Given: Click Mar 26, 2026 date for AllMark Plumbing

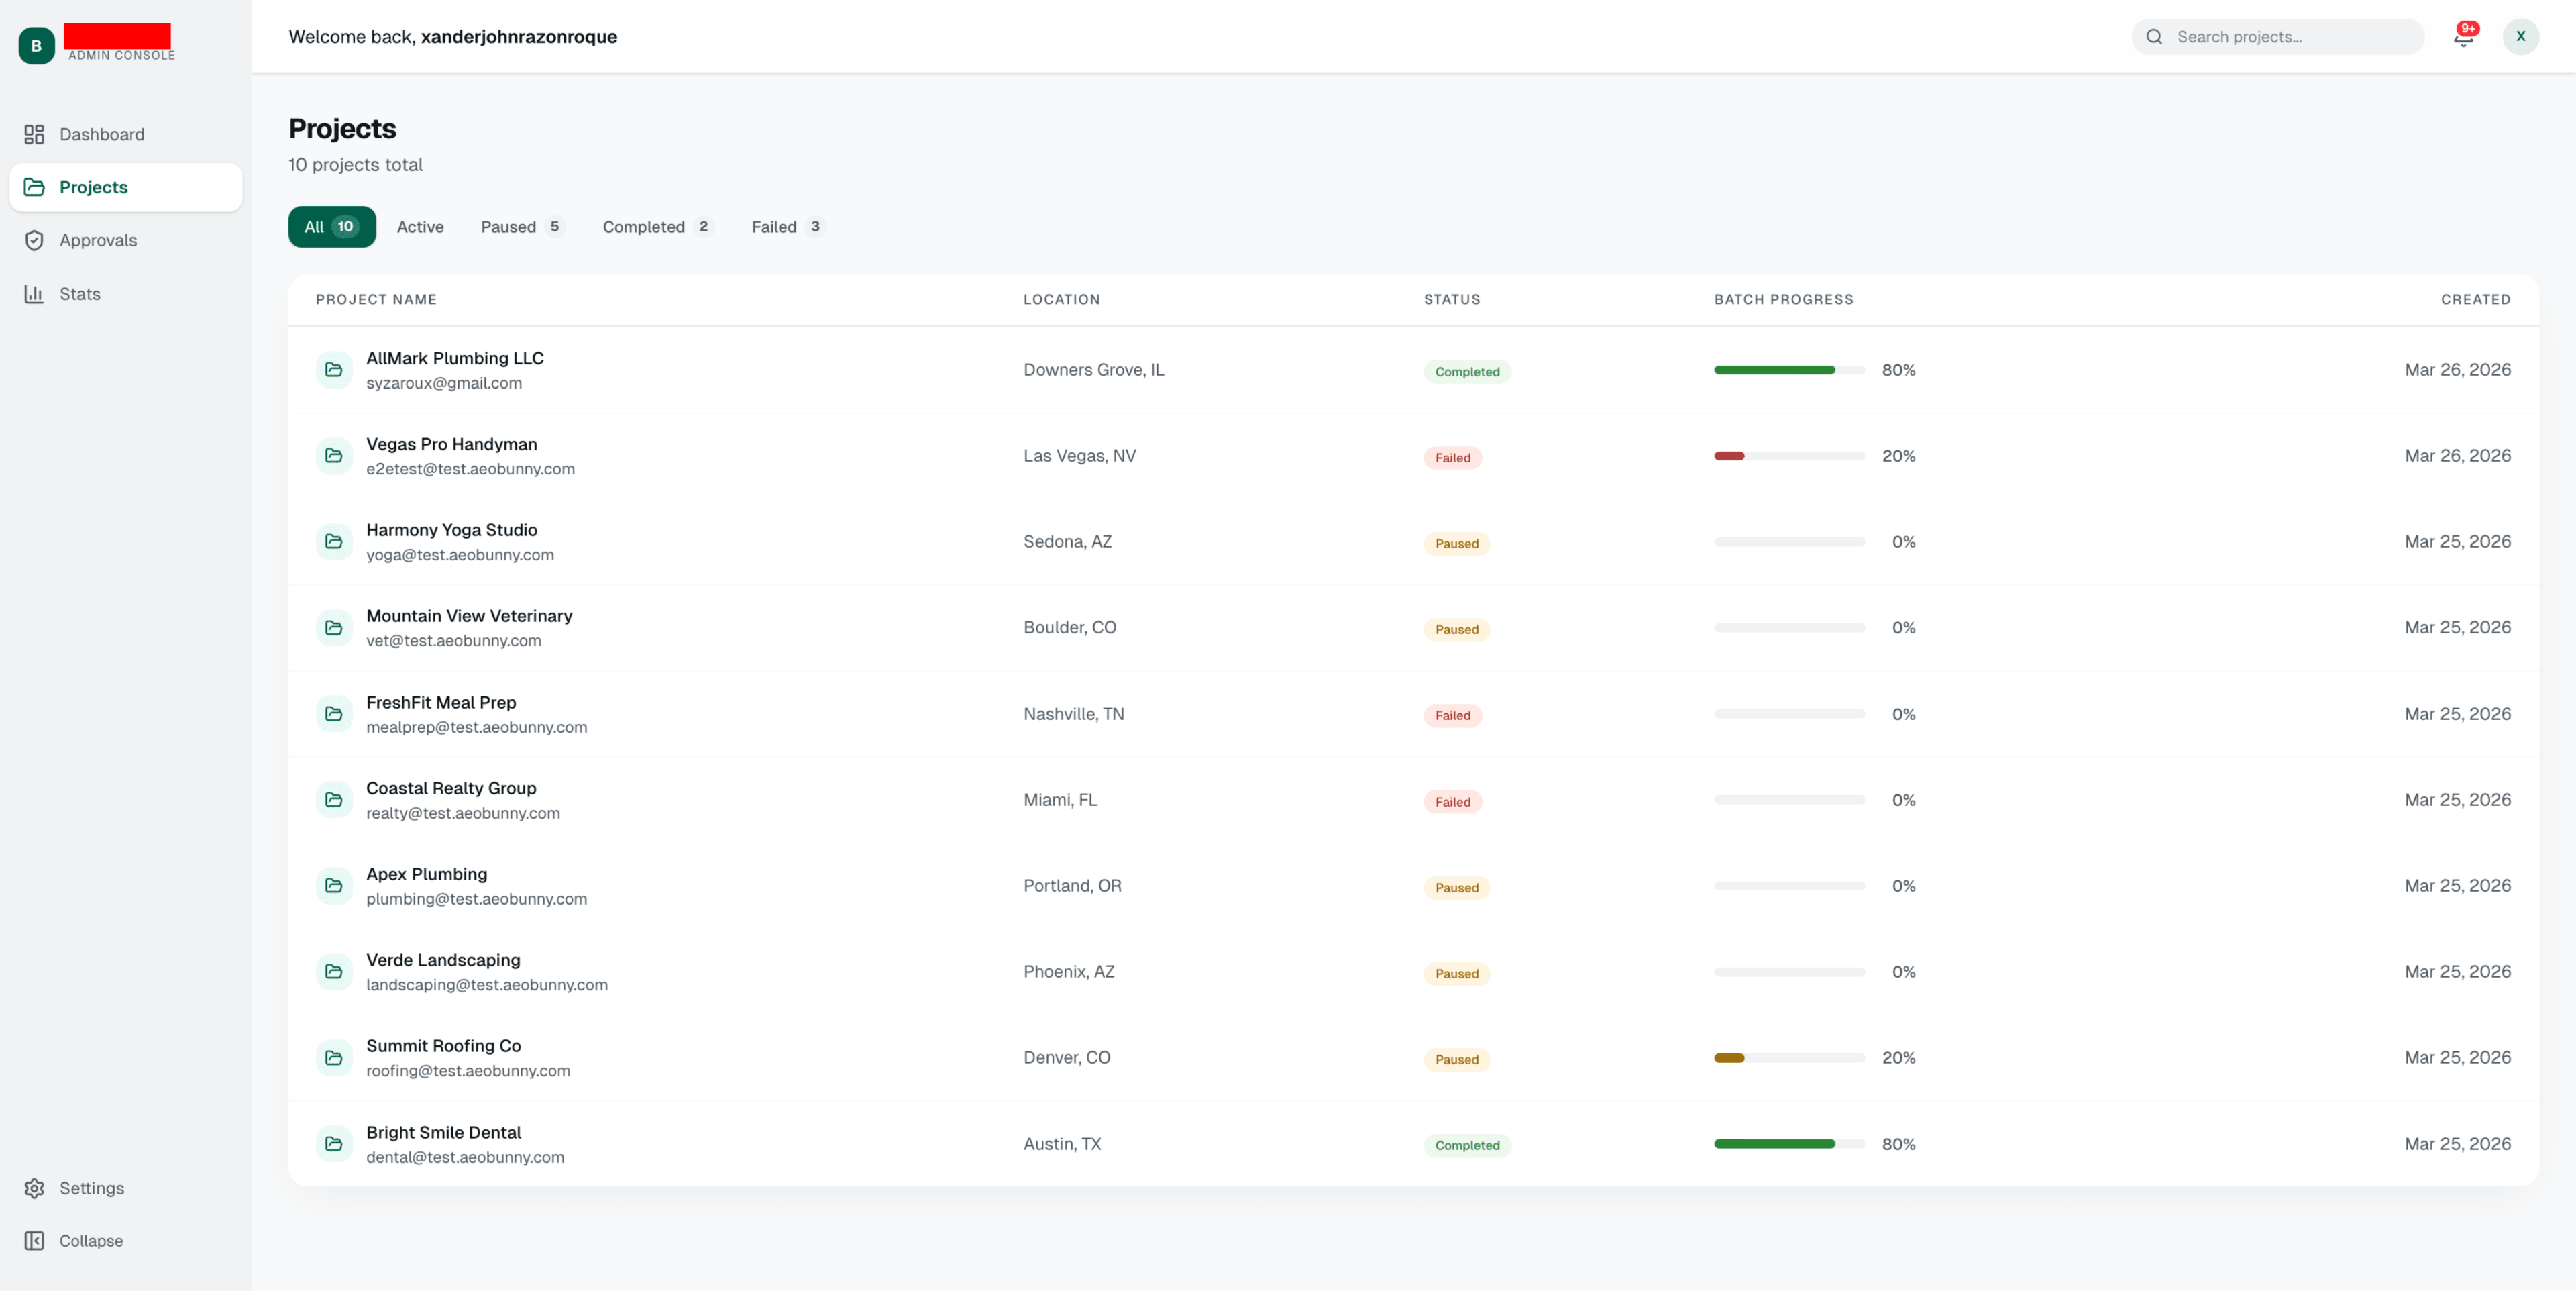Looking at the screenshot, I should click(x=2457, y=370).
